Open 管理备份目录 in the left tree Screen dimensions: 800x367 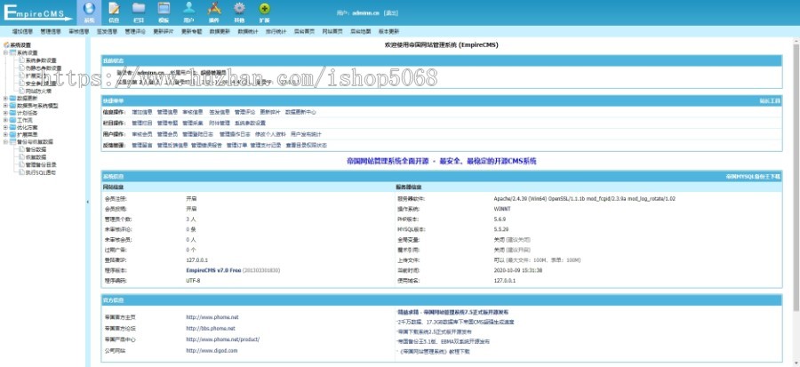pyautogui.click(x=41, y=164)
